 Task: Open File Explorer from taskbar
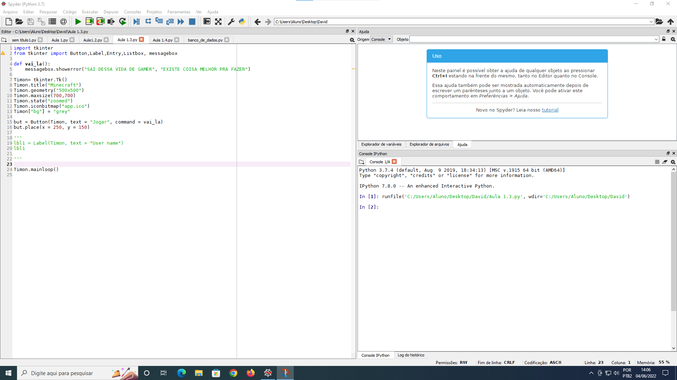click(x=199, y=373)
